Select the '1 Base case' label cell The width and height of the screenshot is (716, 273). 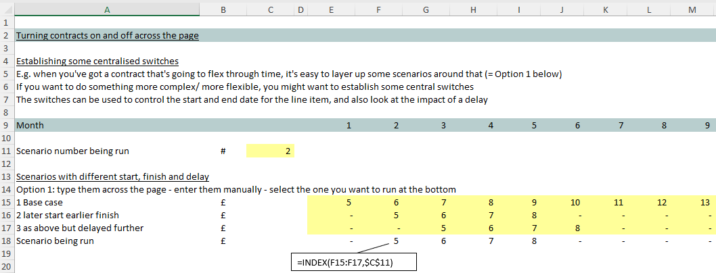(x=39, y=202)
